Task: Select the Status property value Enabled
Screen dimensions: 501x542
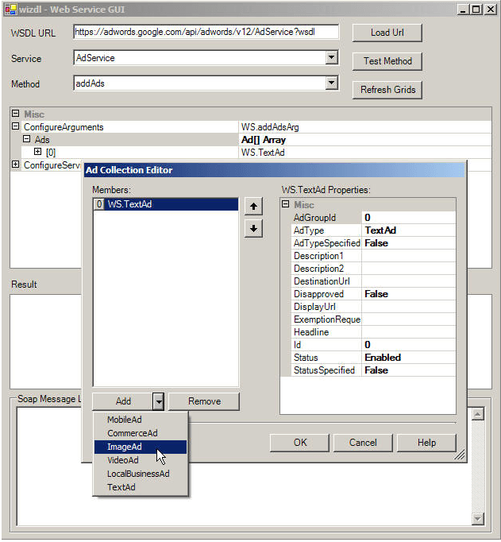Action: tap(409, 358)
